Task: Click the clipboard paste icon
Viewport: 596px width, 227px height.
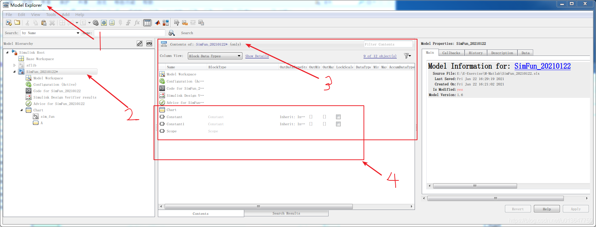Action: [44, 23]
